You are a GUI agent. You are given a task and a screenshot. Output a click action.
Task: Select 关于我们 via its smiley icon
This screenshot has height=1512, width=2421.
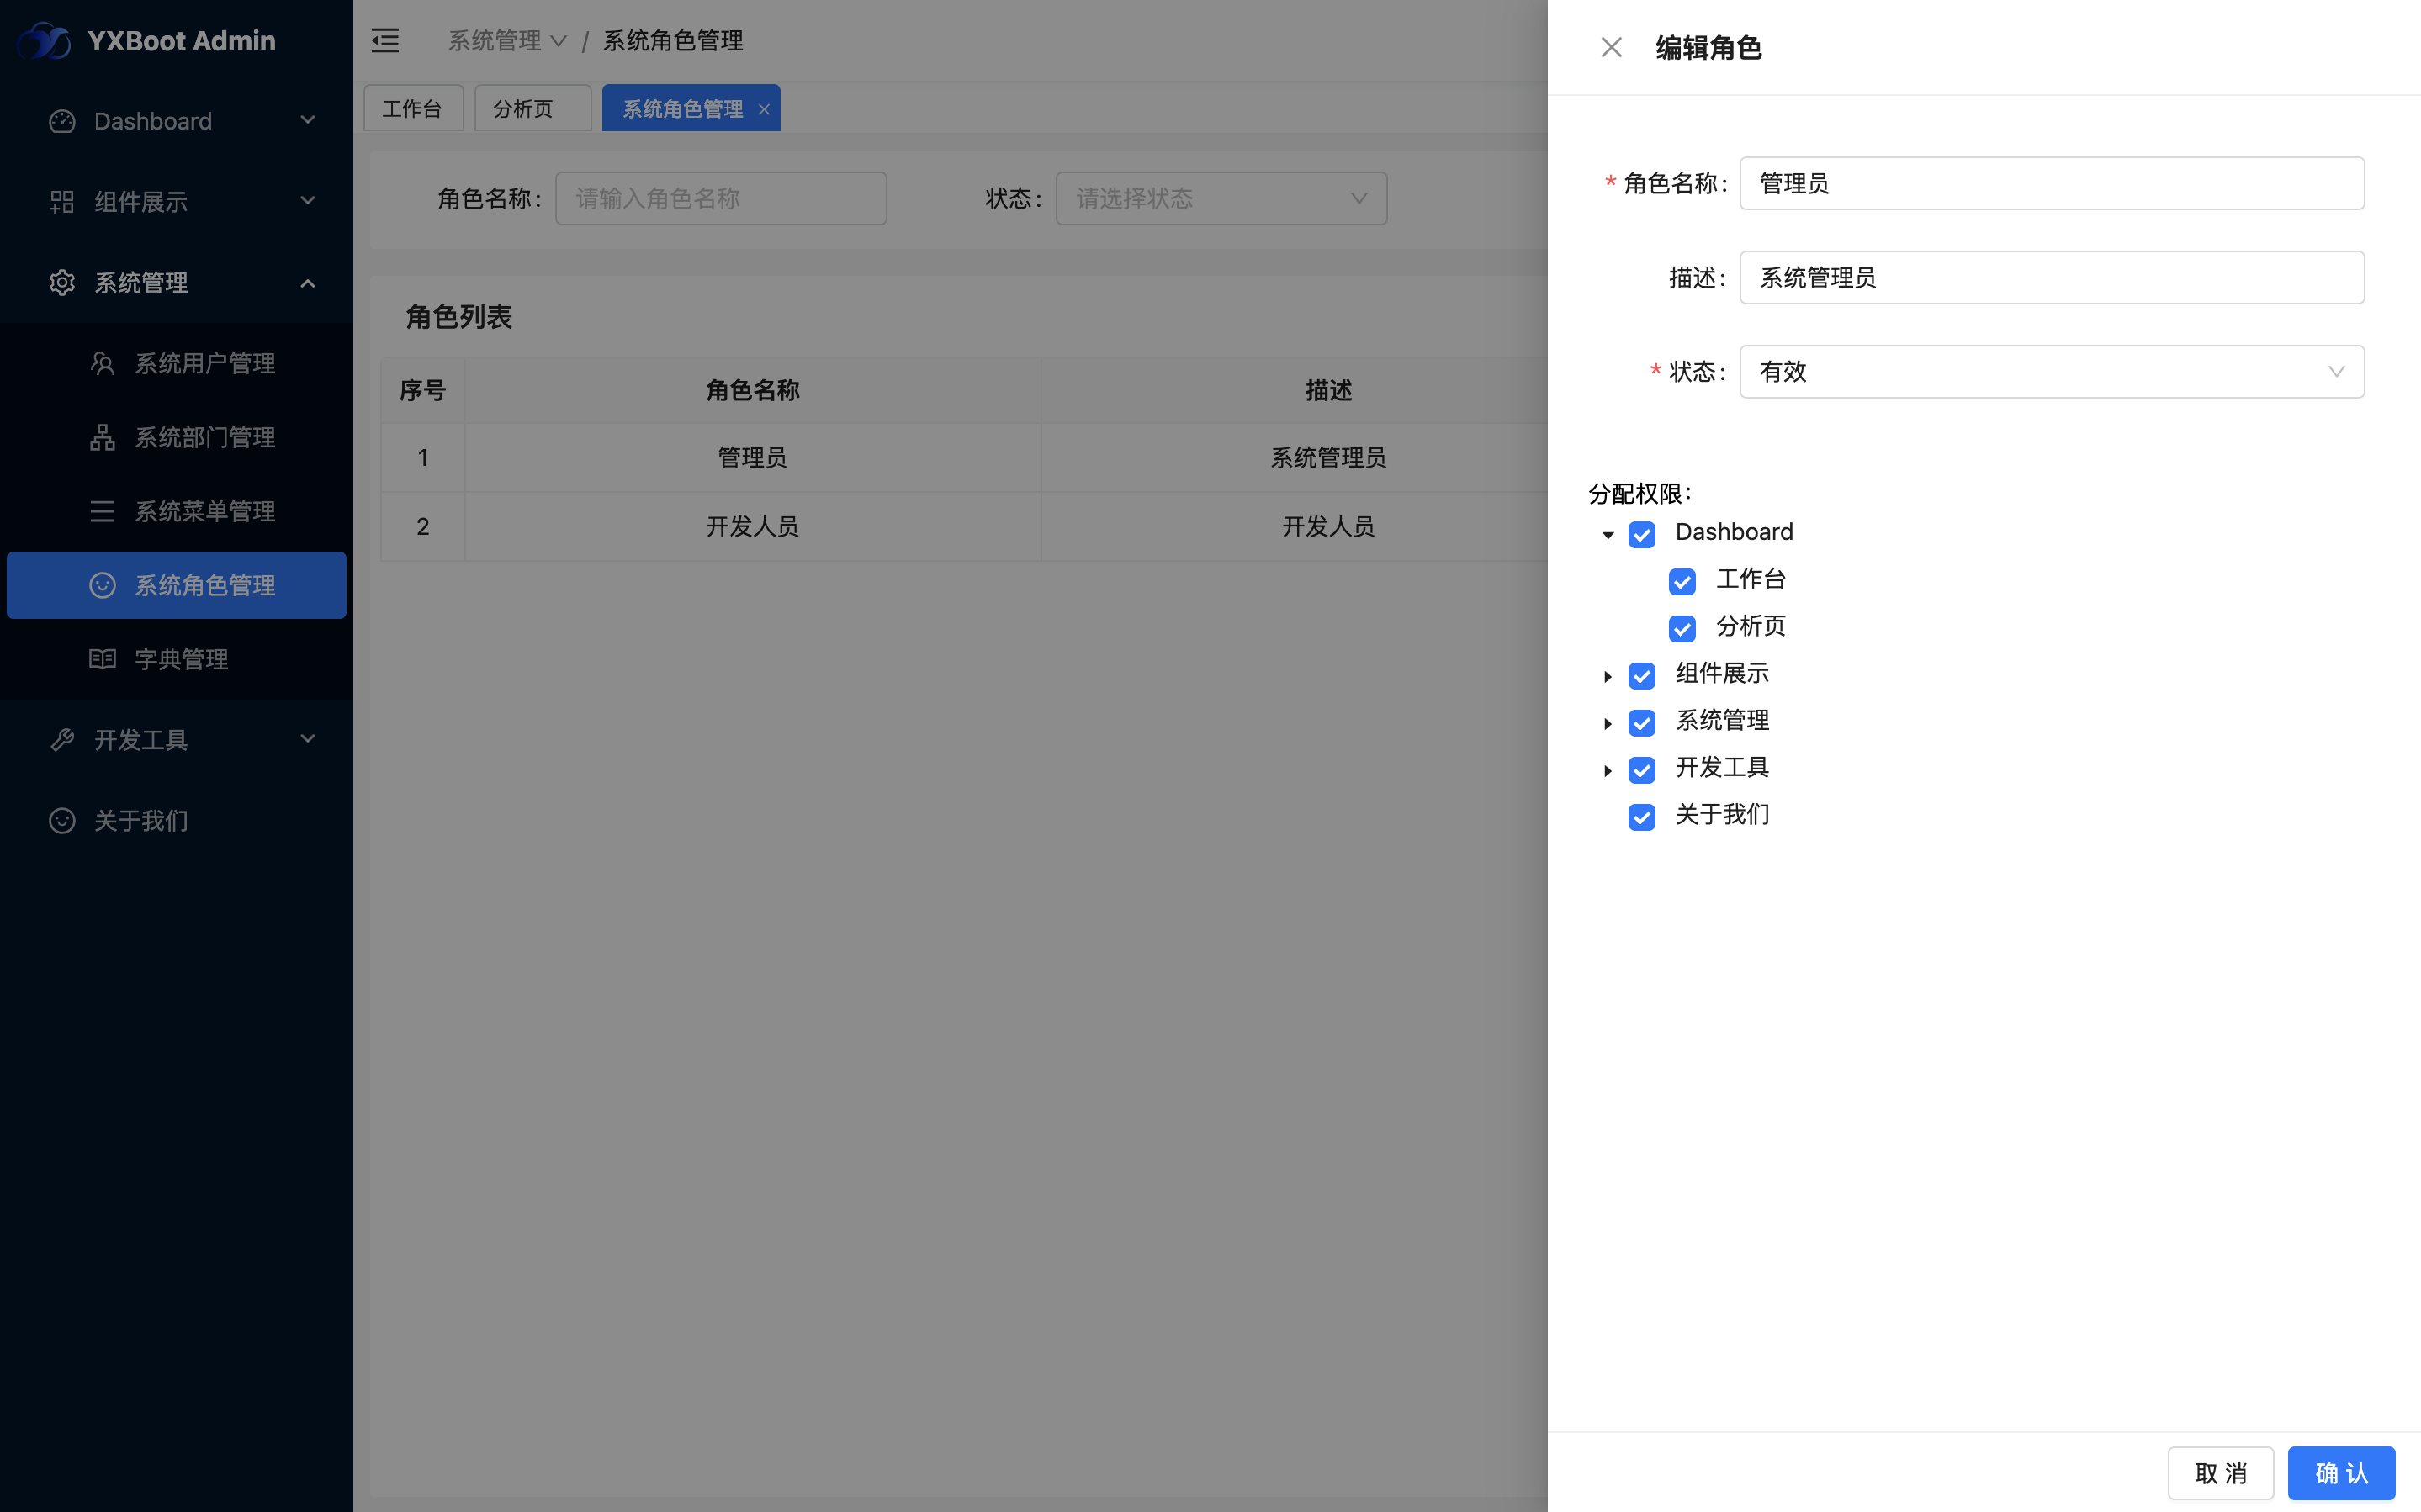pos(62,820)
